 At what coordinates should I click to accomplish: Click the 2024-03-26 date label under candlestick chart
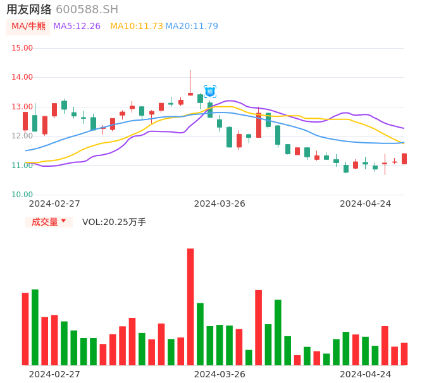pyautogui.click(x=220, y=204)
